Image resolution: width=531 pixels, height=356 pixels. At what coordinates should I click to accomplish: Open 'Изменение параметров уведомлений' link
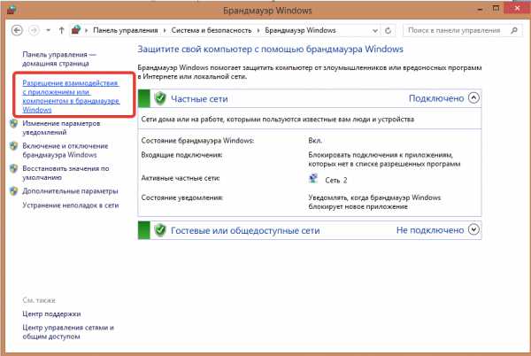[x=61, y=128]
